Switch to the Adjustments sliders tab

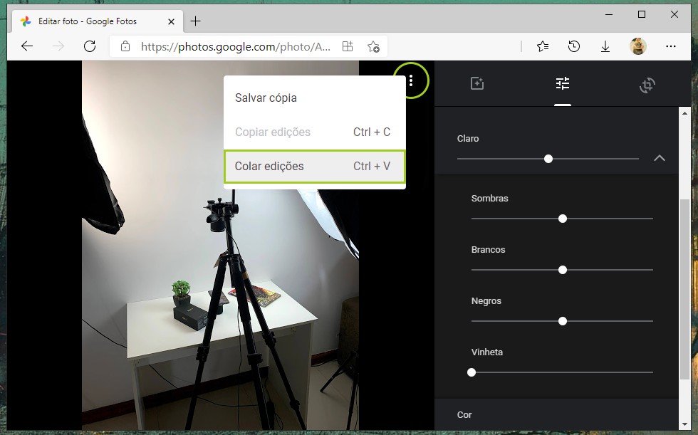pyautogui.click(x=563, y=83)
